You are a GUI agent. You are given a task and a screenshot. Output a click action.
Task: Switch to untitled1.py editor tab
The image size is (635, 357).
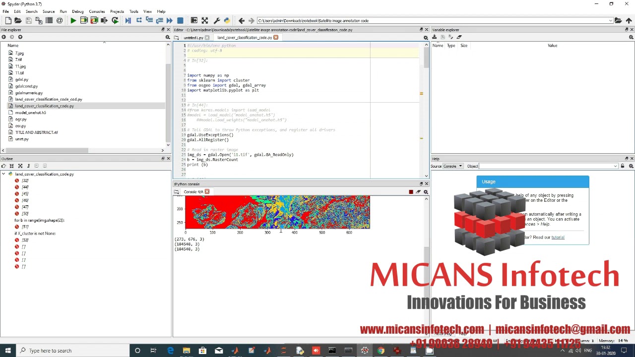tap(193, 38)
